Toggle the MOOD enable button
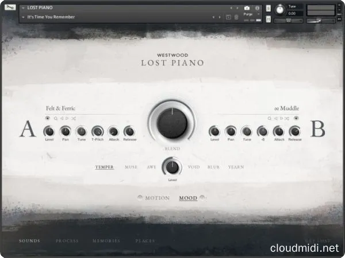Image resolution: width=345 pixels, height=258 pixels. (x=202, y=197)
